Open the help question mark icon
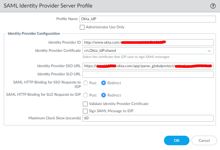220x150 pixels. (x=213, y=6)
